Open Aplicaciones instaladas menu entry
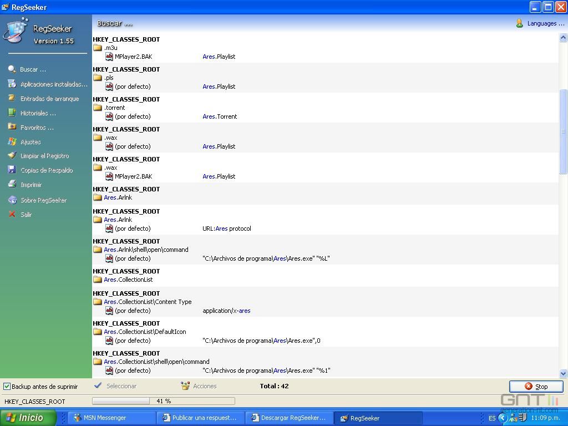 coord(54,84)
